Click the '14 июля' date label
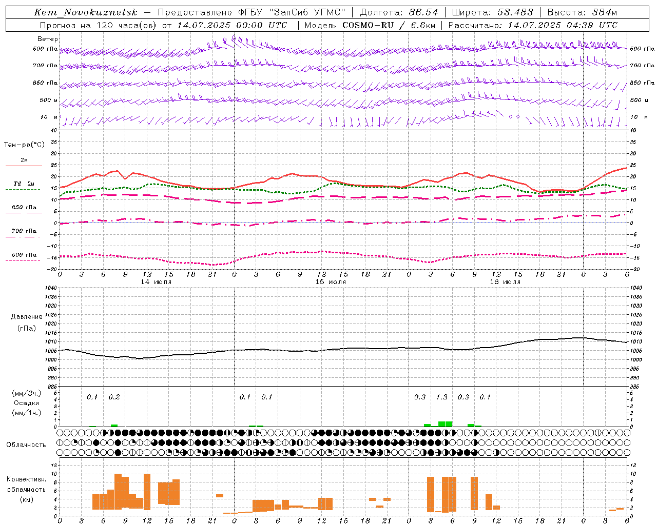 click(x=156, y=282)
